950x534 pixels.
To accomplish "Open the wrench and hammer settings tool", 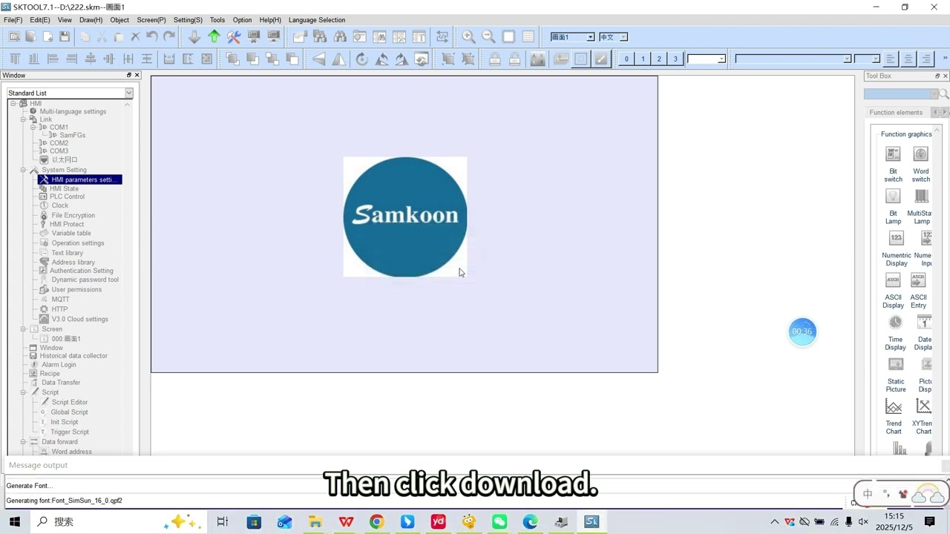I will [x=234, y=36].
